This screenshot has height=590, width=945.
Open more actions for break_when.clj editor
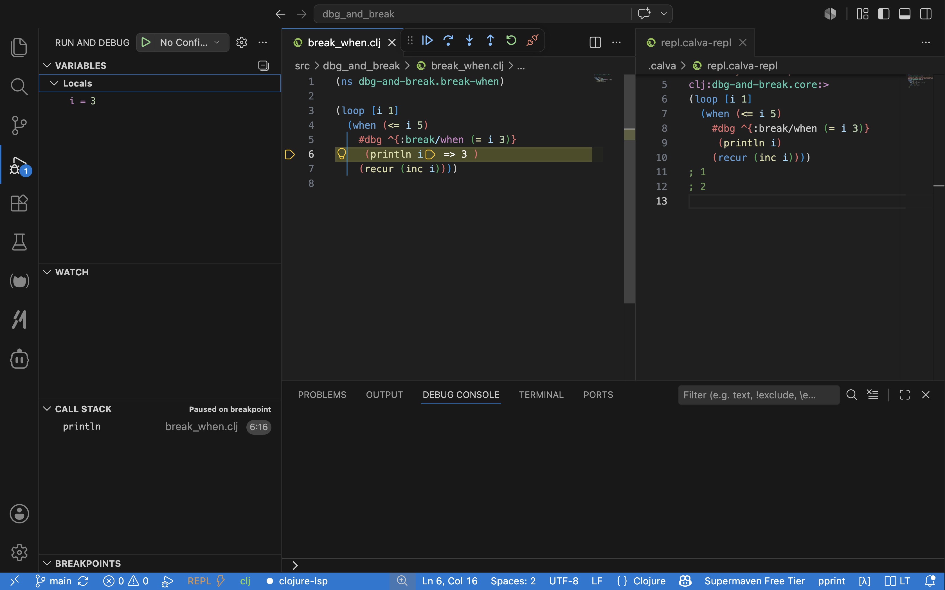coord(616,42)
